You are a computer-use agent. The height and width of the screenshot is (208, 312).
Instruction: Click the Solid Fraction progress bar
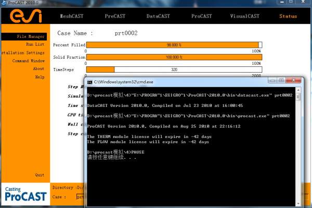174,57
